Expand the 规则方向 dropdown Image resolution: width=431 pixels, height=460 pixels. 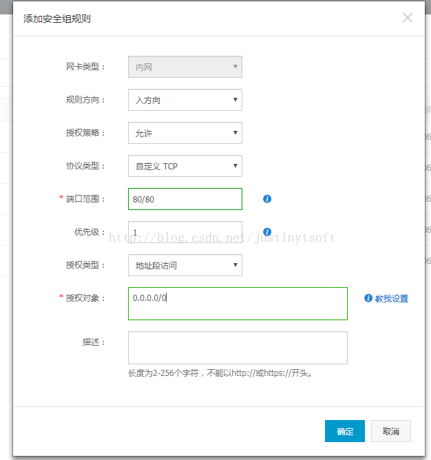[185, 100]
